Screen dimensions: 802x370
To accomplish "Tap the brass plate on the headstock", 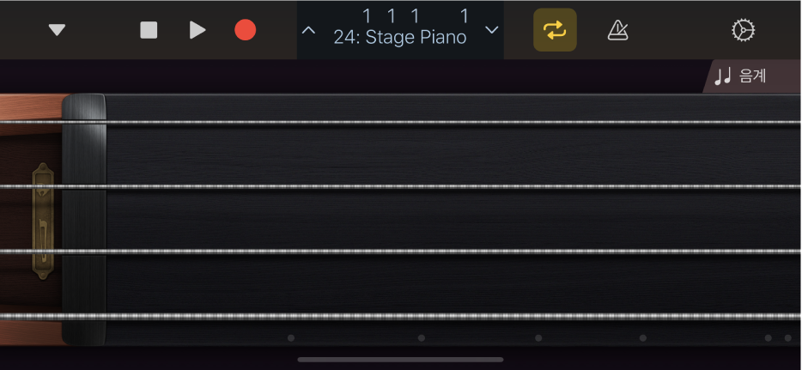I will (x=43, y=221).
